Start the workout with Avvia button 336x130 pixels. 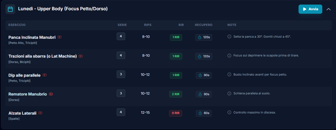(310, 9)
